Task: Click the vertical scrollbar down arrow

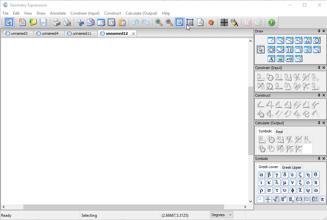Action: click(250, 202)
